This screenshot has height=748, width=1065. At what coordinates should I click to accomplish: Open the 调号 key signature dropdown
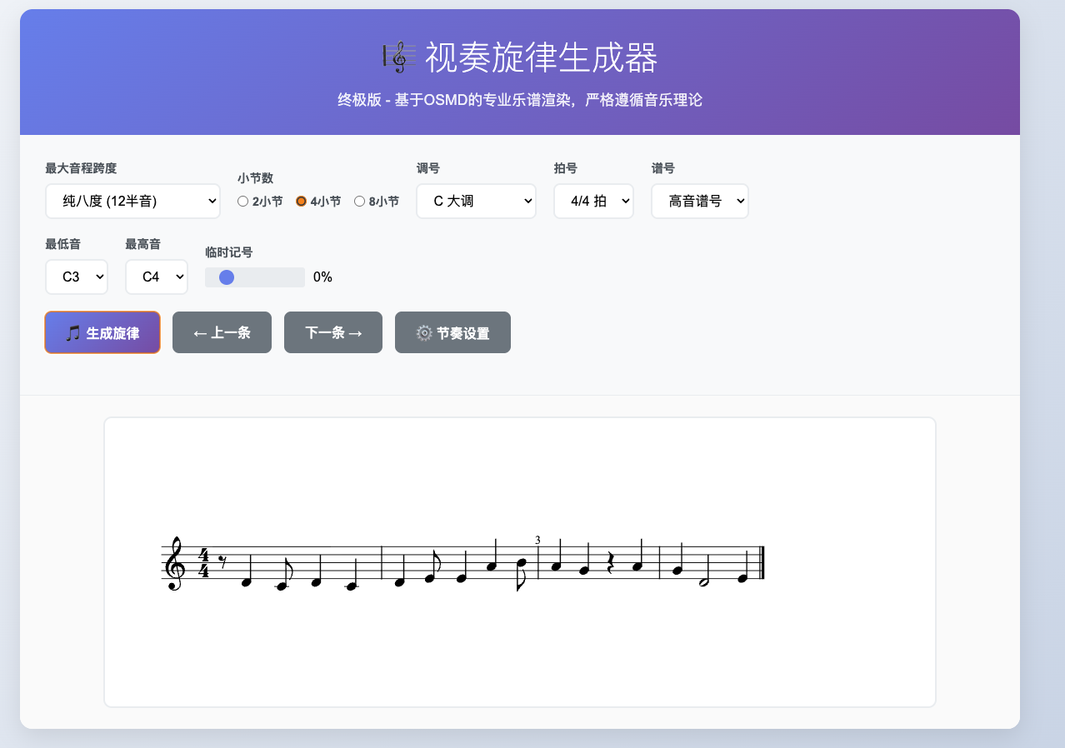click(476, 201)
